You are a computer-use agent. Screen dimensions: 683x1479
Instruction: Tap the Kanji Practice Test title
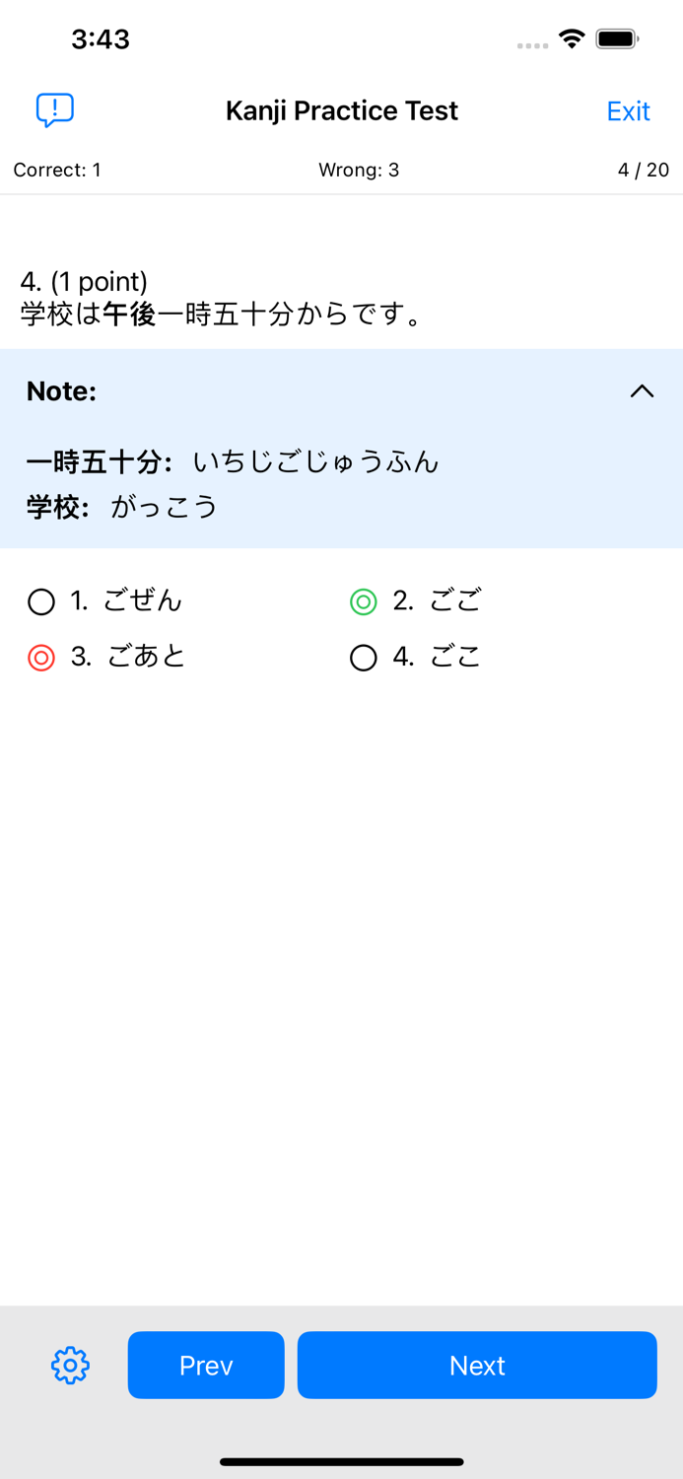(341, 110)
